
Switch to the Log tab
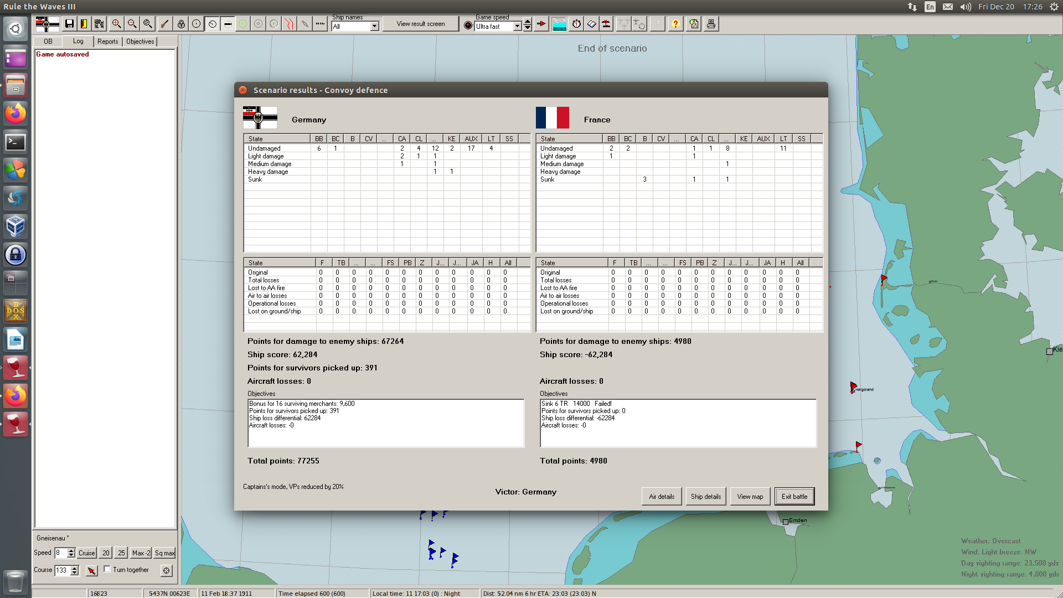pos(78,42)
